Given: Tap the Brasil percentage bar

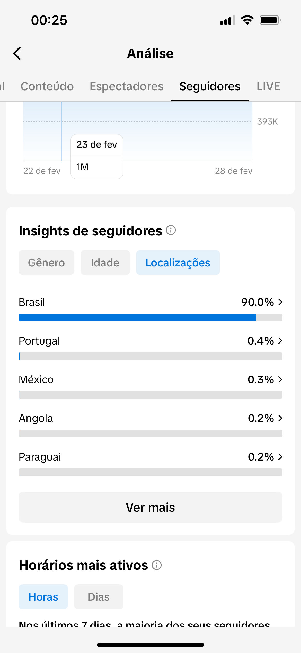Looking at the screenshot, I should coord(150,317).
